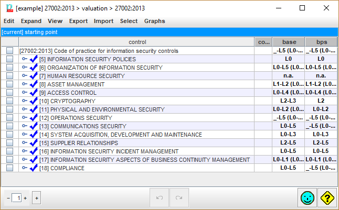Click the blue checkmark beside ASSET MANAGEMENT
Image resolution: width=339 pixels, height=210 pixels.
[34, 84]
